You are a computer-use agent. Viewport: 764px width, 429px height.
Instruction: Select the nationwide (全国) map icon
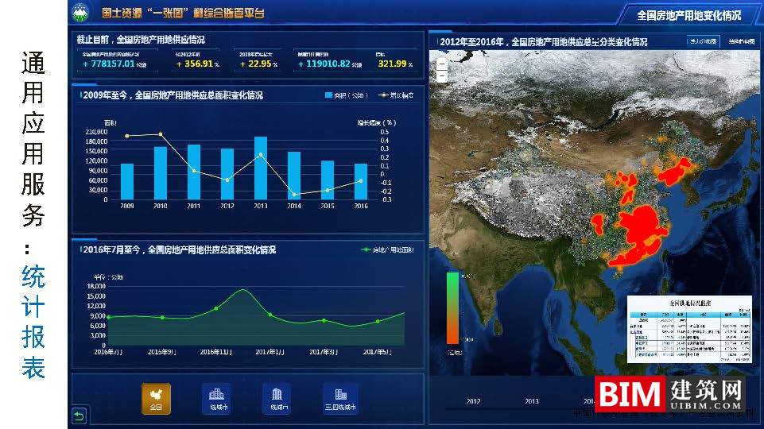[x=156, y=396]
